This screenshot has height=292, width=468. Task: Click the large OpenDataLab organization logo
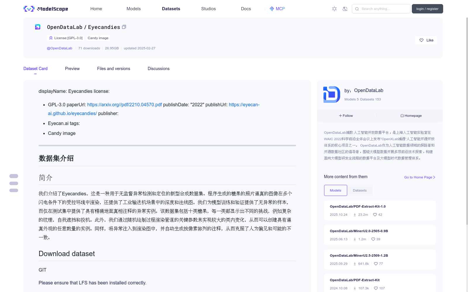(332, 94)
